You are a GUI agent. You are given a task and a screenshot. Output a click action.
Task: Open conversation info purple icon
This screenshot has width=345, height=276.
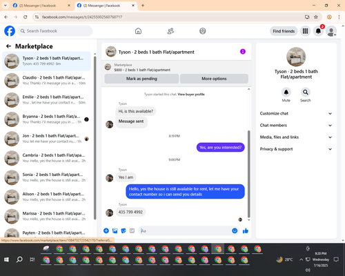243,52
